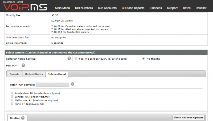Screen dimensions: 213x121
Task: Choose Melbourne, AU POP server
Action: 12,100
